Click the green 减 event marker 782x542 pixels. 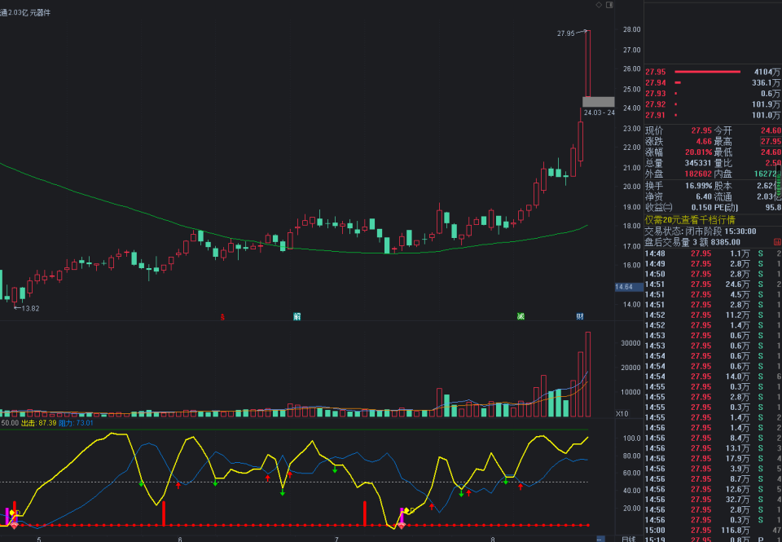coord(520,316)
